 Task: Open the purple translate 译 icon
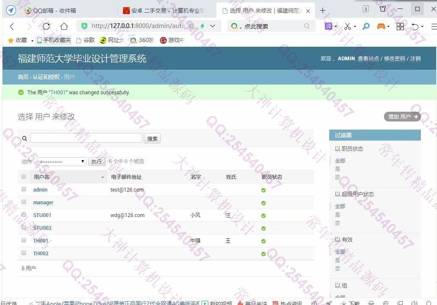(329, 26)
